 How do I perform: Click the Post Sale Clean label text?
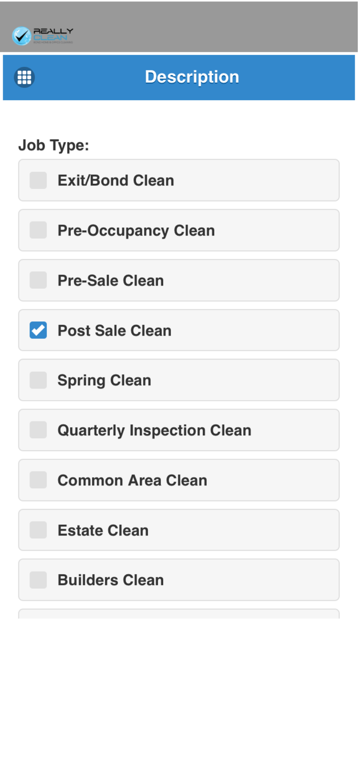(x=114, y=331)
